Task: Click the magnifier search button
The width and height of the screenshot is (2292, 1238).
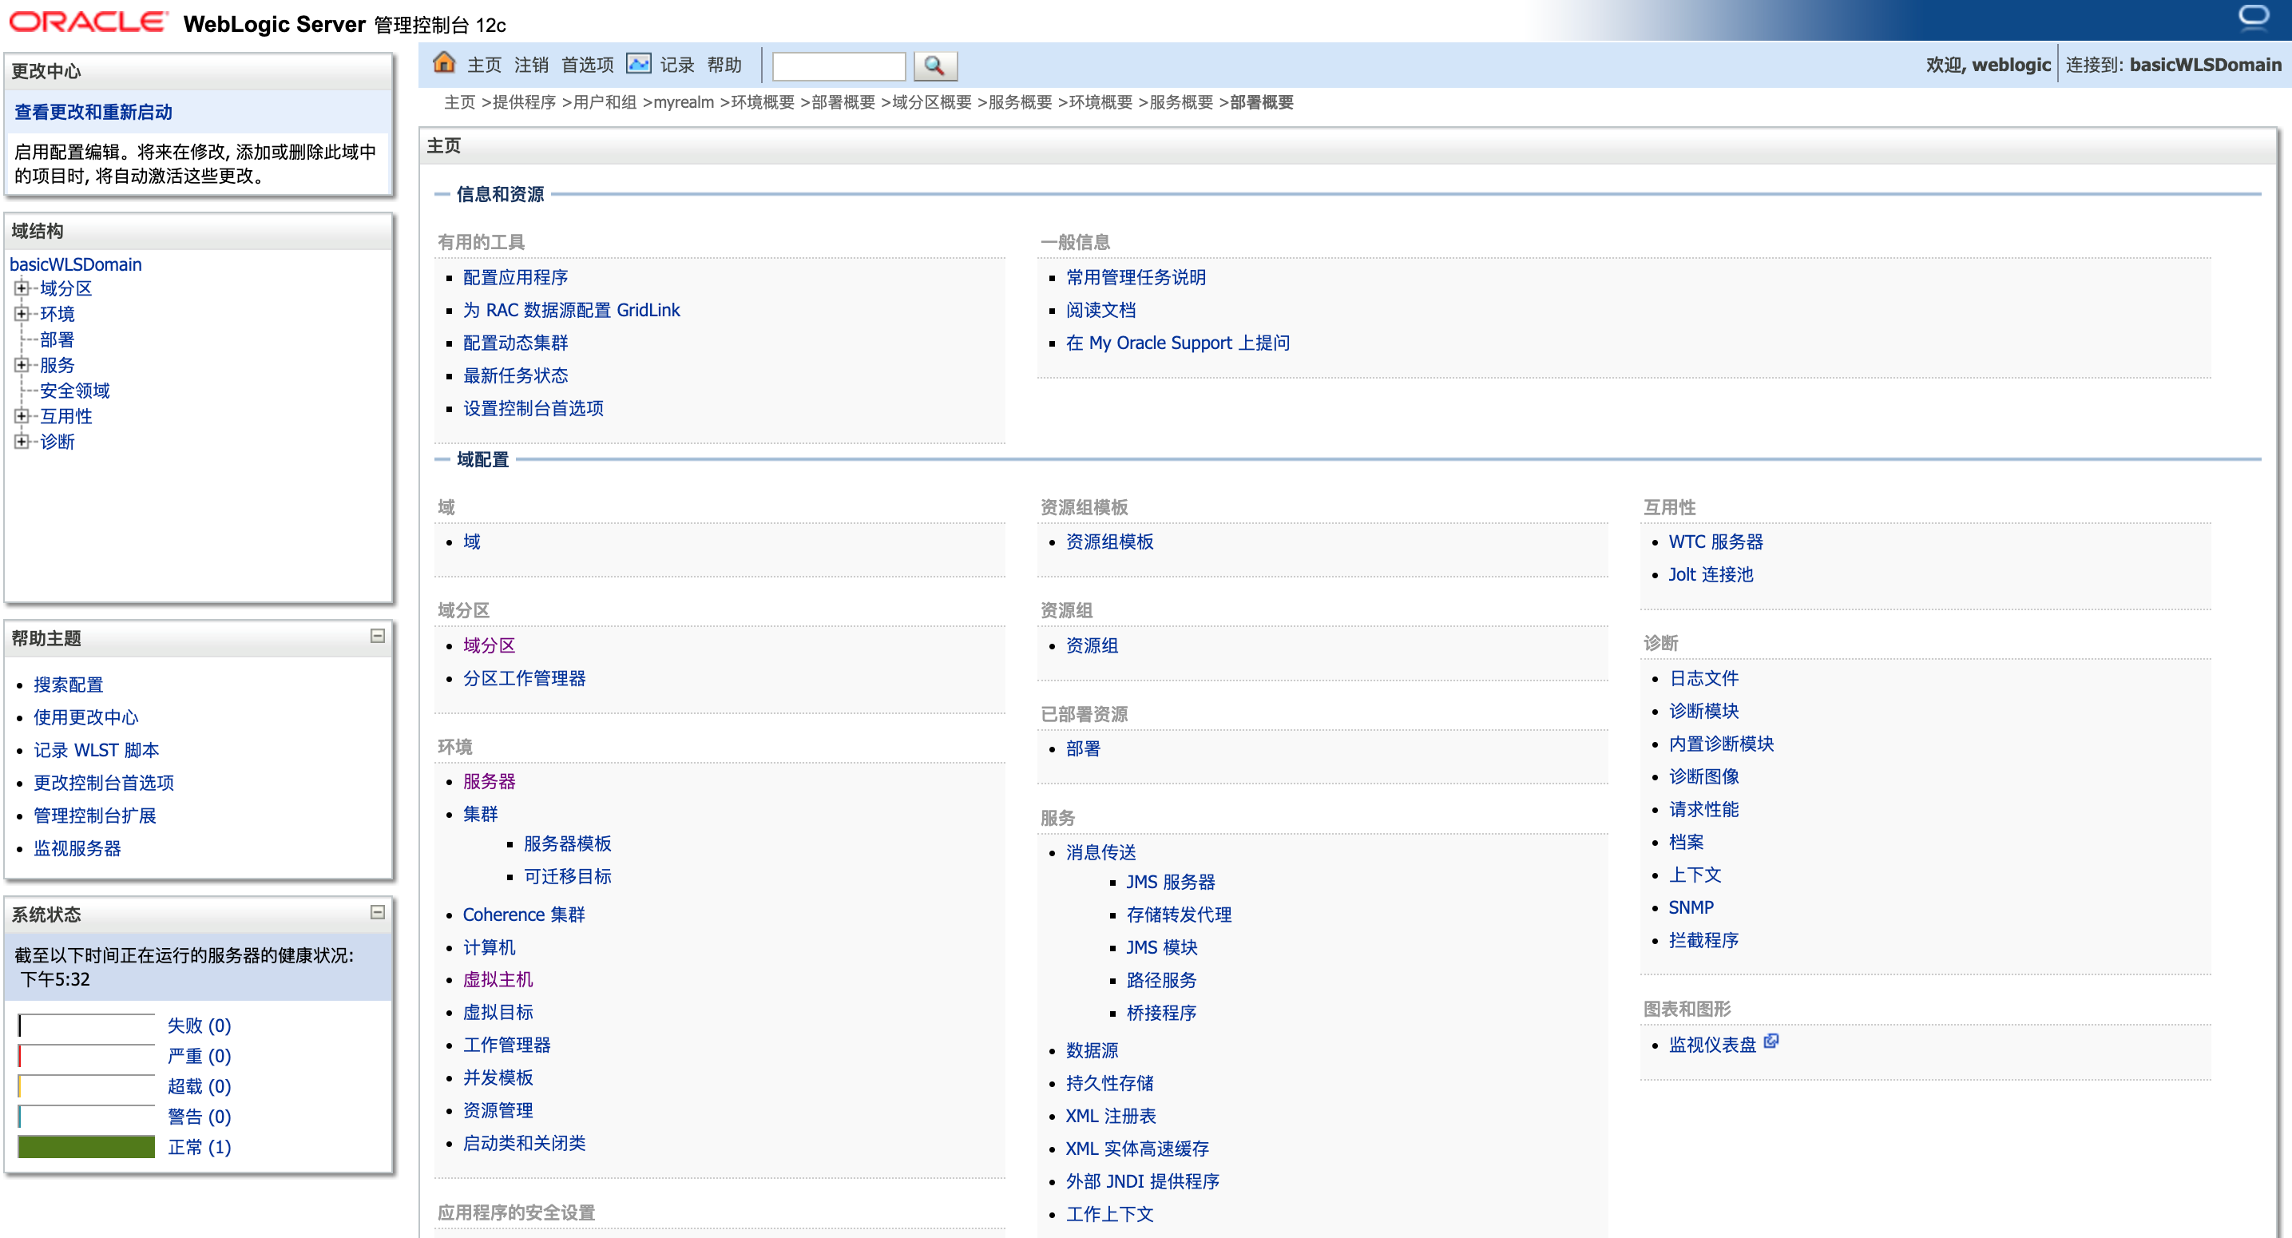Action: tap(934, 65)
